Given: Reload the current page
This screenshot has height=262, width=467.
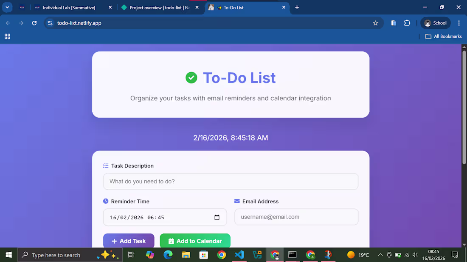Looking at the screenshot, I should coord(34,23).
